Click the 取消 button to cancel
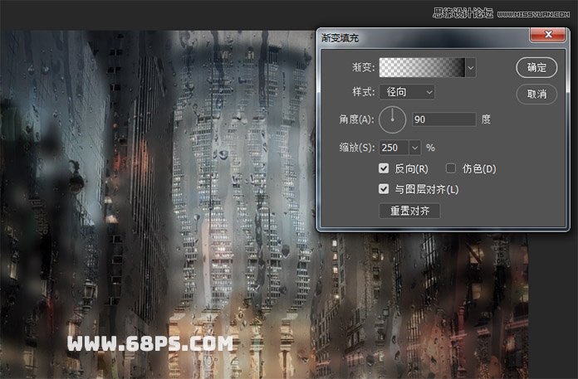 [536, 95]
